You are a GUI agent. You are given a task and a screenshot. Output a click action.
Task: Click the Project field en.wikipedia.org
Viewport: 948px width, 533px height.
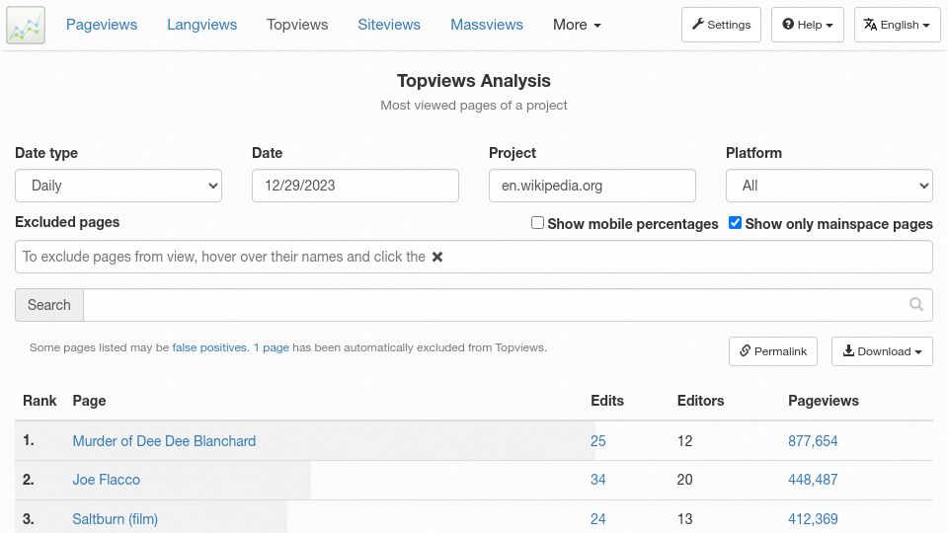click(592, 186)
